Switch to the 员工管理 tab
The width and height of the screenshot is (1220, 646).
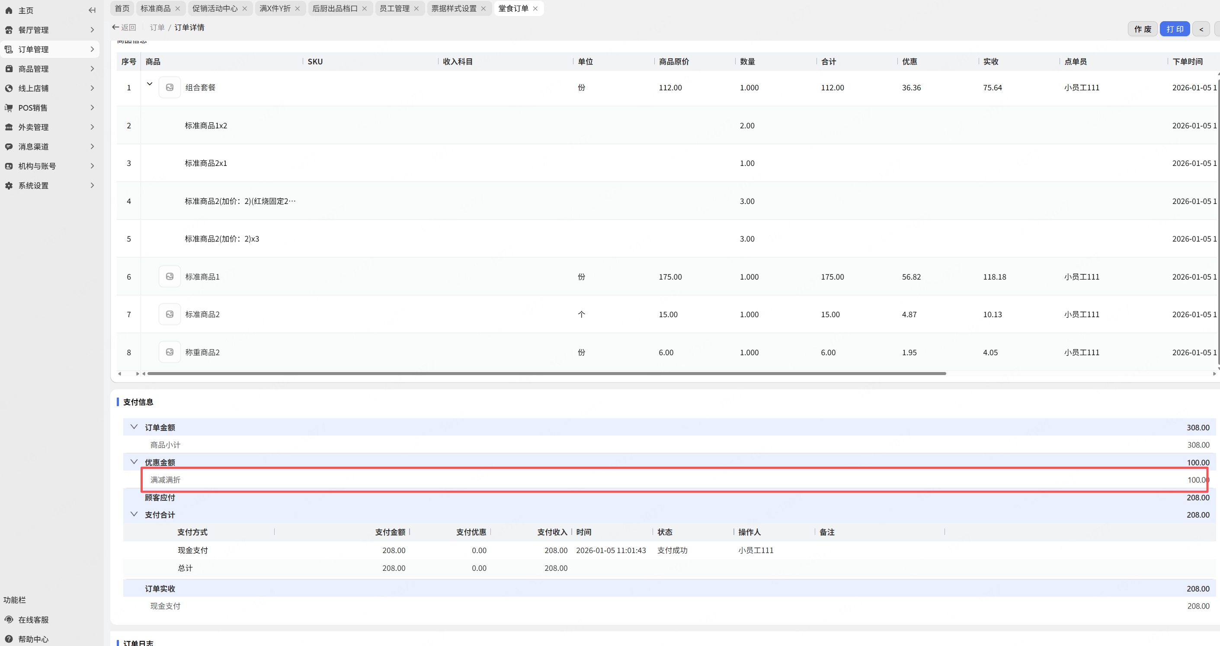point(394,9)
